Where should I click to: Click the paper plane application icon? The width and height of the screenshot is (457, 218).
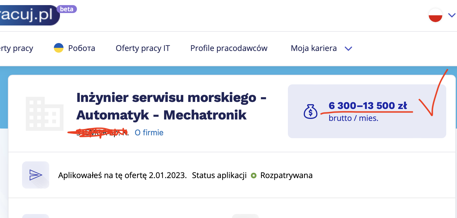[36, 175]
